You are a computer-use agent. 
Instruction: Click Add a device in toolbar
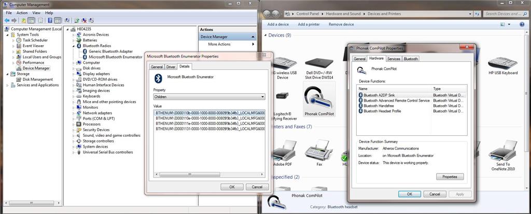click(x=278, y=24)
